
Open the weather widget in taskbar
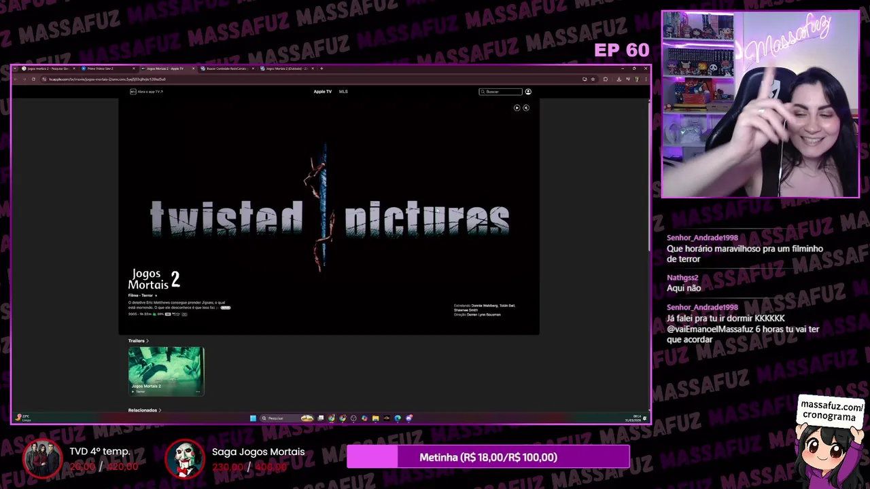point(23,418)
